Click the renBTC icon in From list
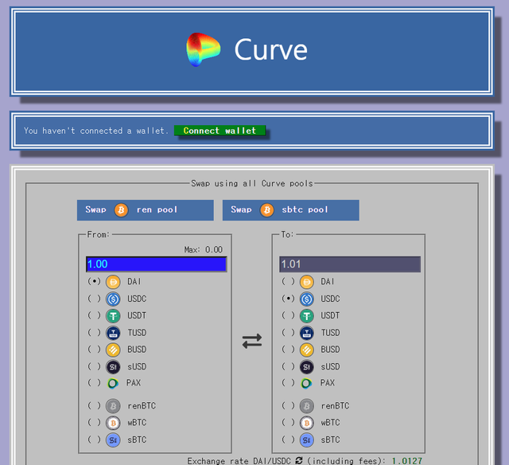Image resolution: width=509 pixels, height=465 pixels. click(113, 406)
